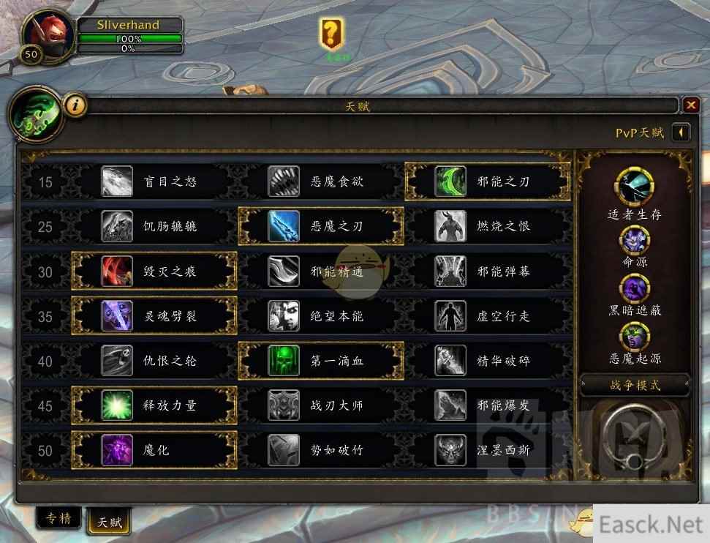Pick the 邪能之刃 green blade icon

[x=450, y=181]
